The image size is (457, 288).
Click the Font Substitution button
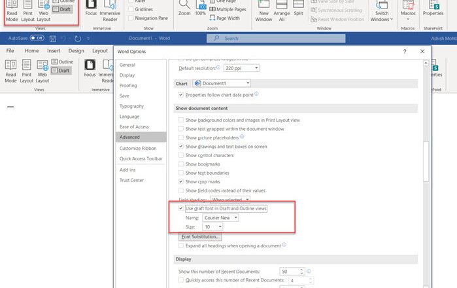(200, 237)
